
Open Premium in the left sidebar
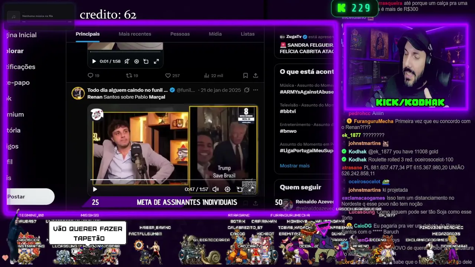click(x=15, y=115)
